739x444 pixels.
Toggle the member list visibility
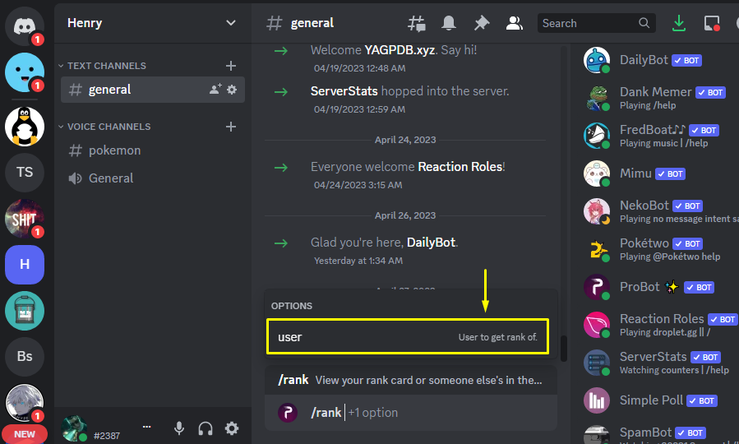point(515,23)
